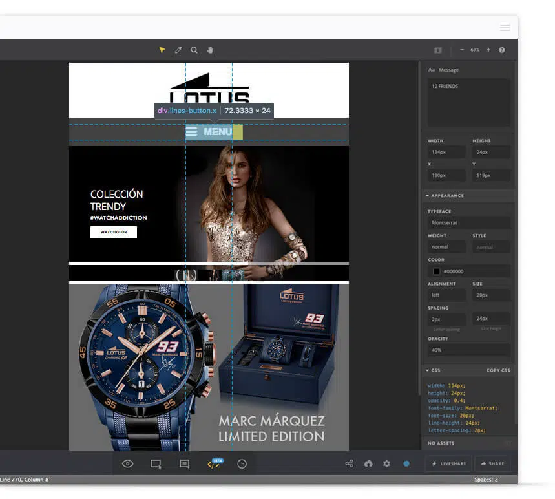Click the LIVESHARE button
555x499 pixels.
point(449,463)
